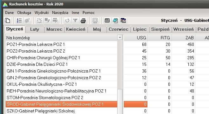
Task: Click ZAB value 285 in CHIR row
Action: [191, 58]
